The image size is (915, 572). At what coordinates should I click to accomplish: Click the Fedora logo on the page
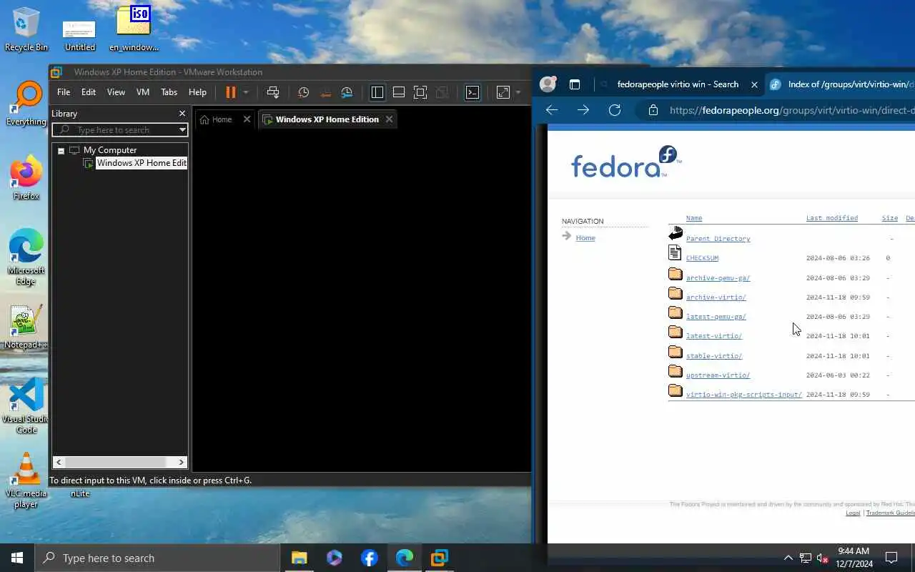pyautogui.click(x=625, y=162)
